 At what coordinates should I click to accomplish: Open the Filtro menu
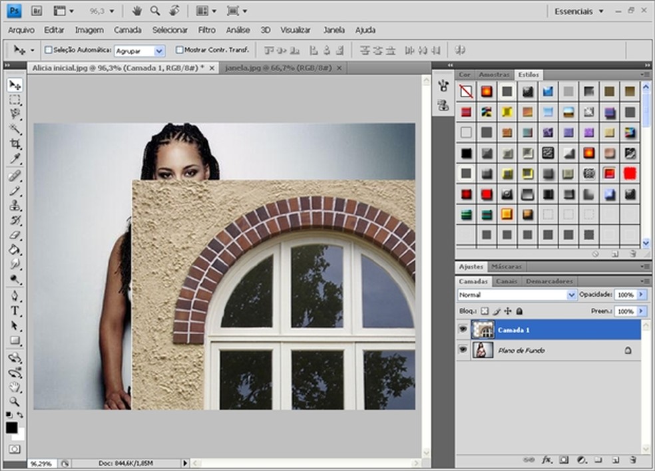[x=206, y=30]
